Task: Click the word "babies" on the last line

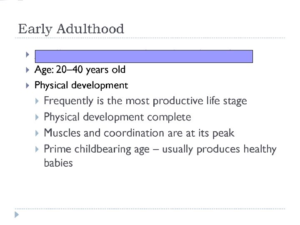Action: (x=58, y=163)
